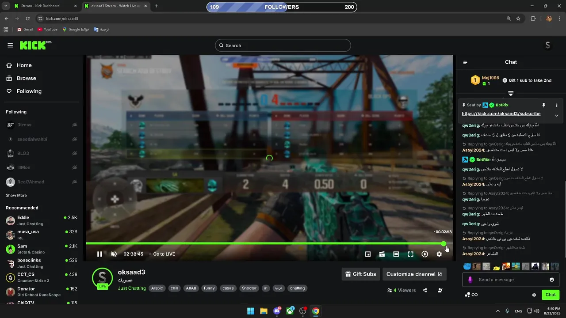Click the Send a message field
The image size is (566, 318).
click(511, 280)
